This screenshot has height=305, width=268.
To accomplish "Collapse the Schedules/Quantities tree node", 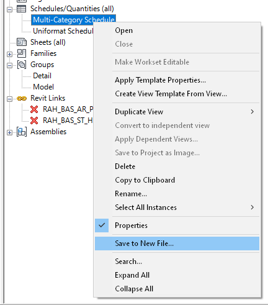I will point(9,9).
